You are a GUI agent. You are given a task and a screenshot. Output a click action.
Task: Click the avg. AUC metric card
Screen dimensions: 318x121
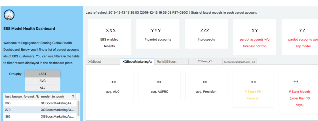click(x=113, y=86)
